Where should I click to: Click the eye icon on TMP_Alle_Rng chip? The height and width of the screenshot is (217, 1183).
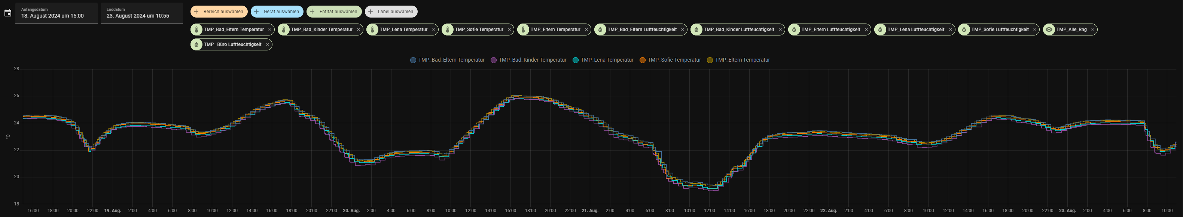pos(1049,30)
